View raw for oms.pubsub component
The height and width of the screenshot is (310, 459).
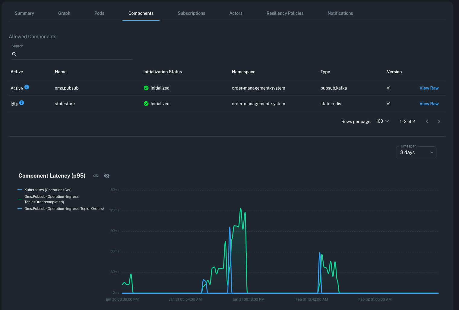(429, 88)
